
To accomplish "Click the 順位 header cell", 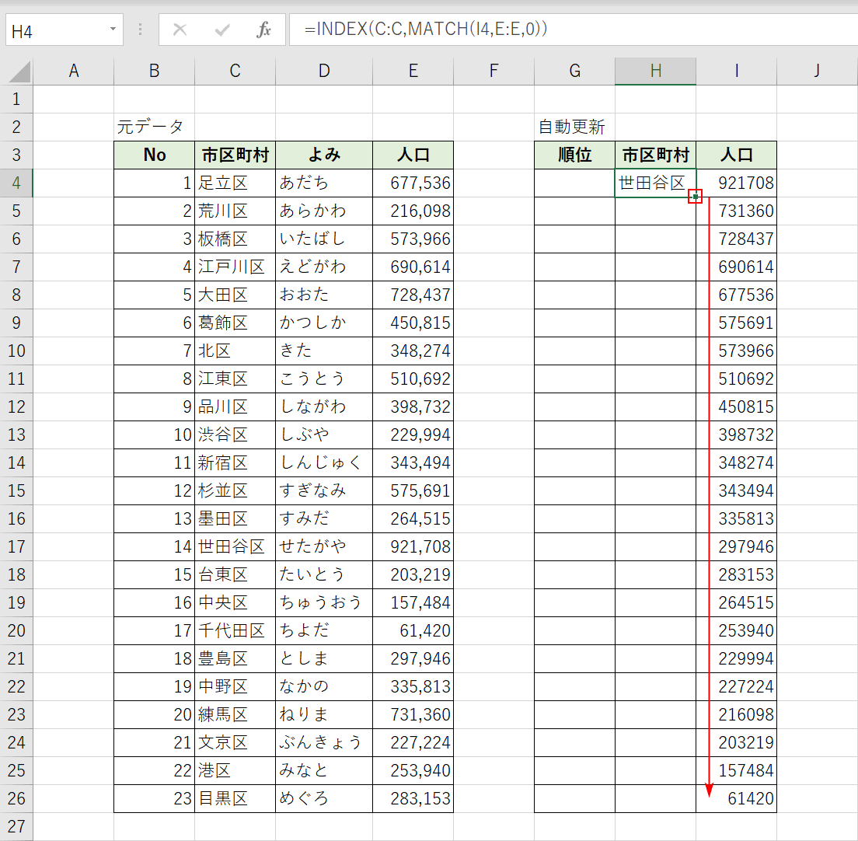I will [x=574, y=155].
